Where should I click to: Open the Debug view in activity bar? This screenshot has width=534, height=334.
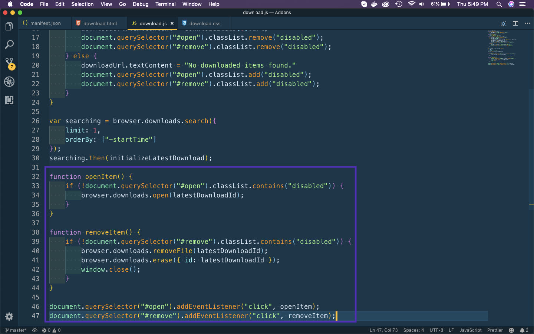pyautogui.click(x=9, y=82)
